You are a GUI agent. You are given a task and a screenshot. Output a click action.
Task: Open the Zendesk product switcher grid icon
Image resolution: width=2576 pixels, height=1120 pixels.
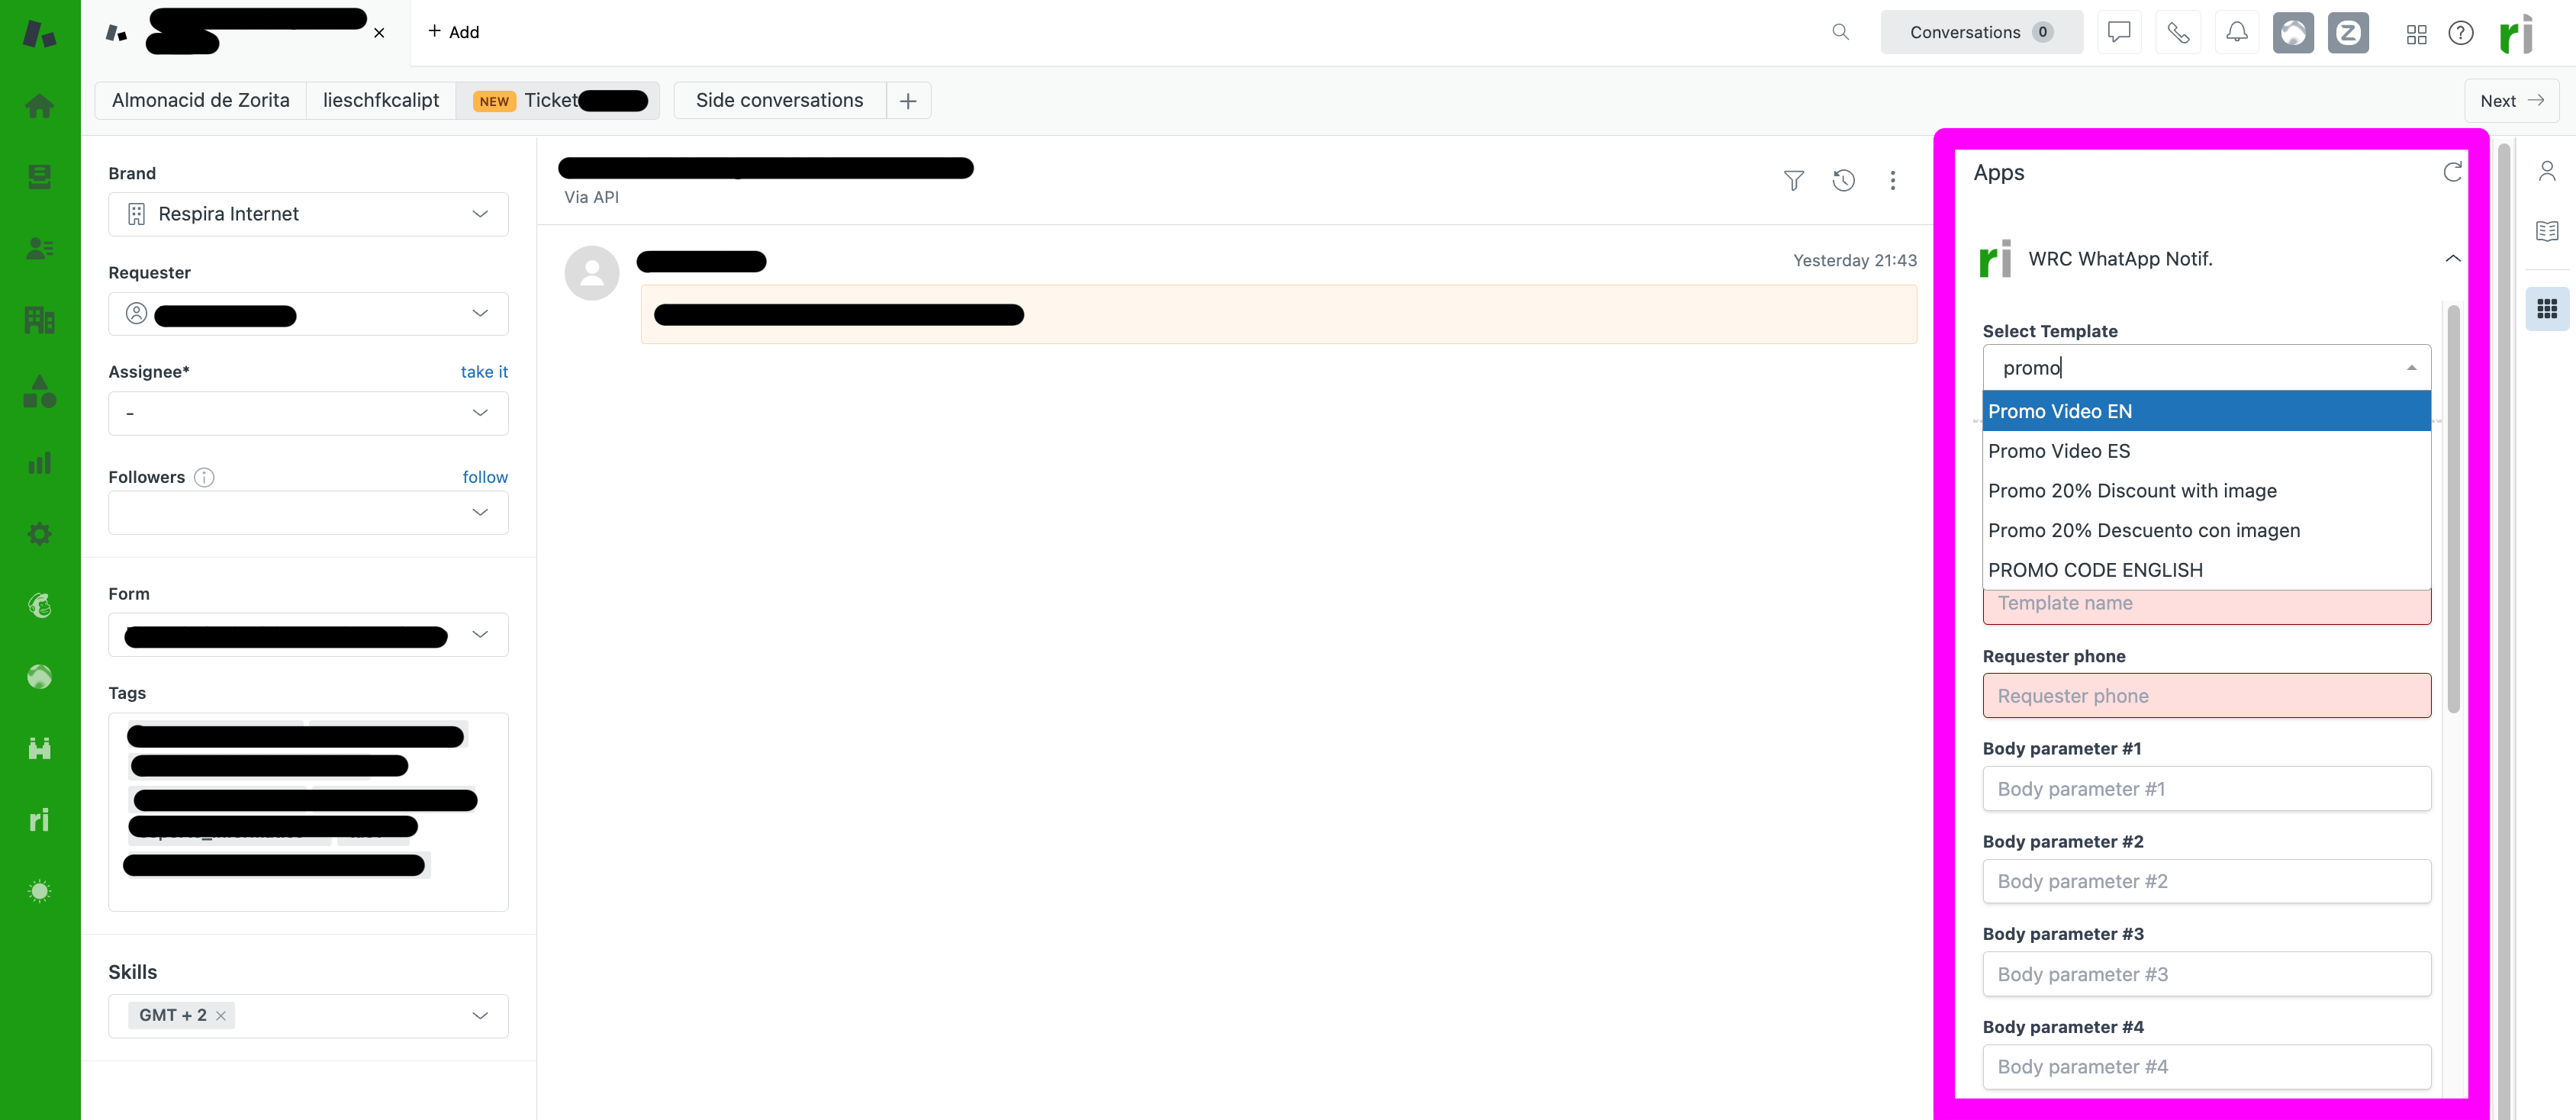click(x=2416, y=33)
